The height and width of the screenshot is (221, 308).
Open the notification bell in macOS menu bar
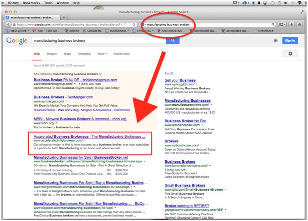(x=259, y=3)
